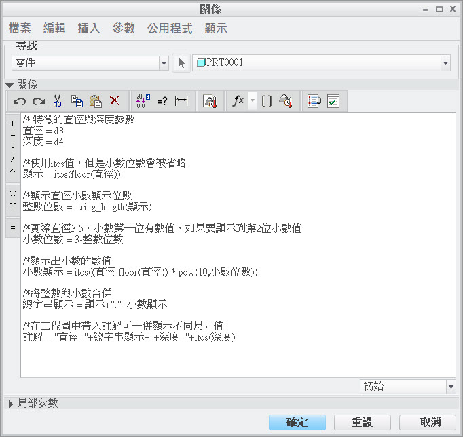Click the Paste clipboard icon
Viewport: 463px width, 437px height.
[x=96, y=101]
